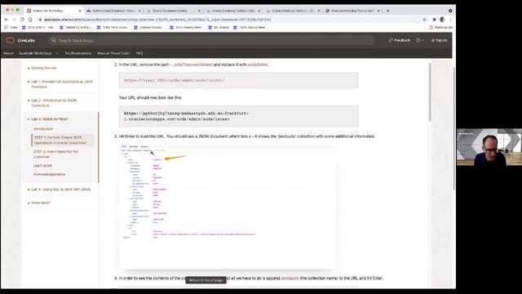
Task: Open the Acknowledgements sidebar link
Action: (x=49, y=174)
